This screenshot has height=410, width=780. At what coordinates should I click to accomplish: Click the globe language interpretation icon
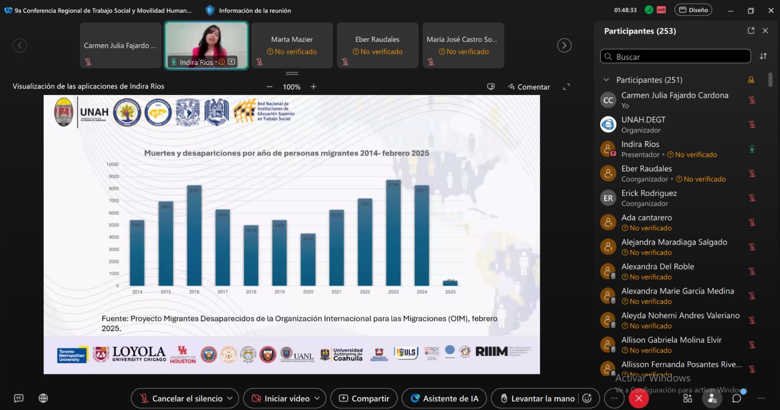(43, 398)
